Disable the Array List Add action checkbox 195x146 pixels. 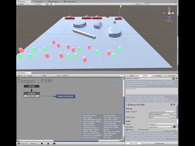(129, 105)
